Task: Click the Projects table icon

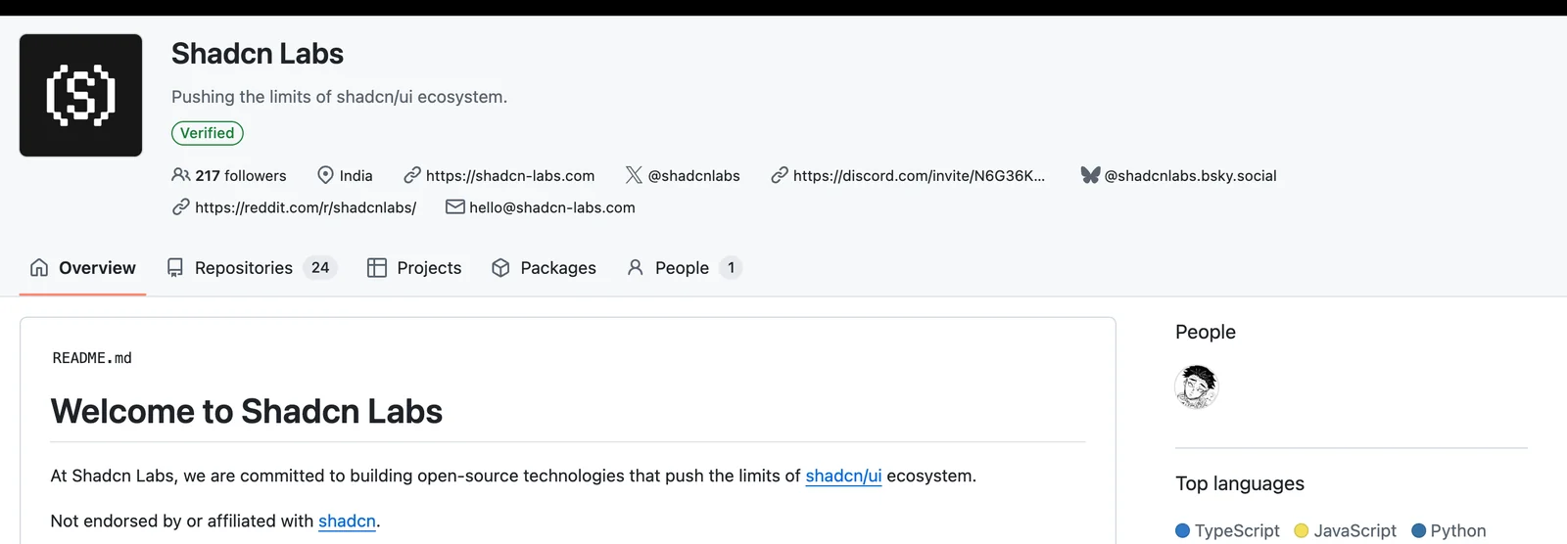Action: coord(377,267)
